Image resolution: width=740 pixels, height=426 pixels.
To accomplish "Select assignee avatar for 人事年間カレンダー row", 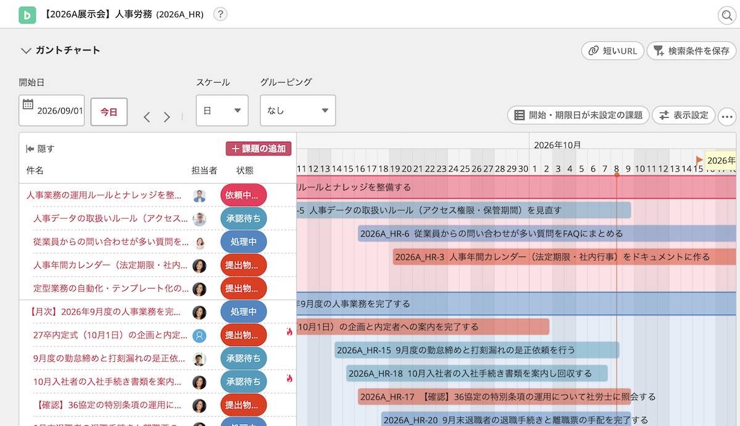I will point(199,266).
